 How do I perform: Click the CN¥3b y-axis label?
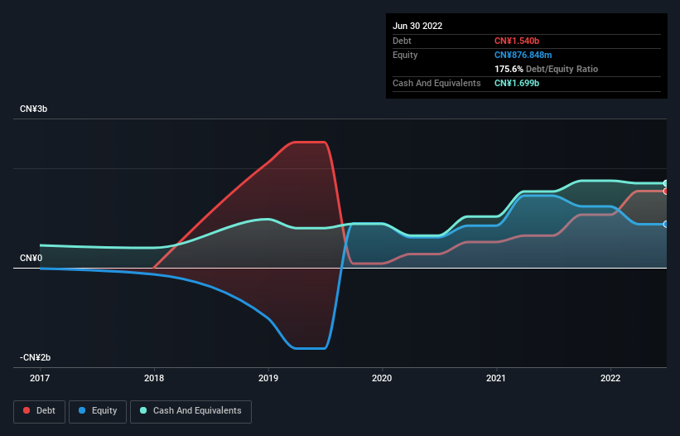pos(33,109)
